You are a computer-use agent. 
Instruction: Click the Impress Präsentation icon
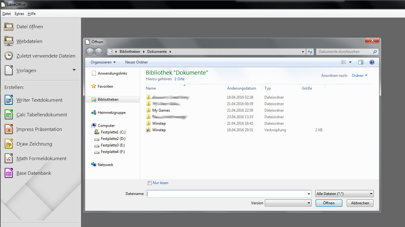pos(8,129)
